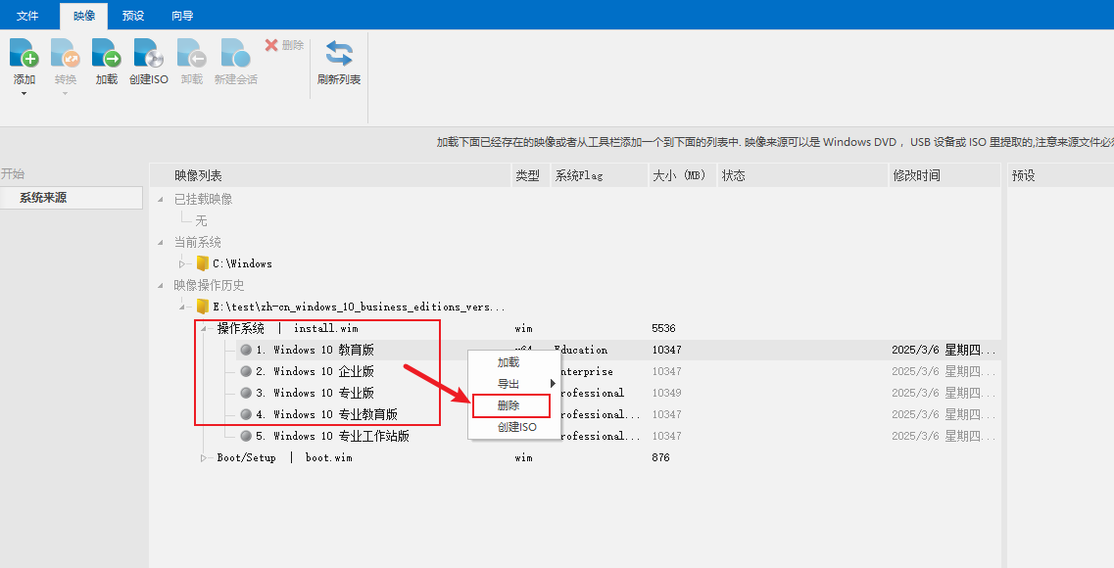Click size 10349 in 专业版 row
1114x568 pixels.
(x=666, y=393)
